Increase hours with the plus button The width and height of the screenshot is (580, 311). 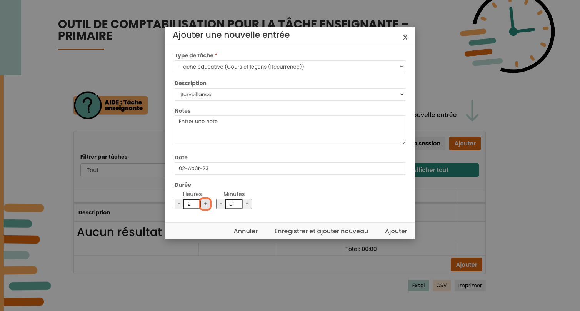205,204
